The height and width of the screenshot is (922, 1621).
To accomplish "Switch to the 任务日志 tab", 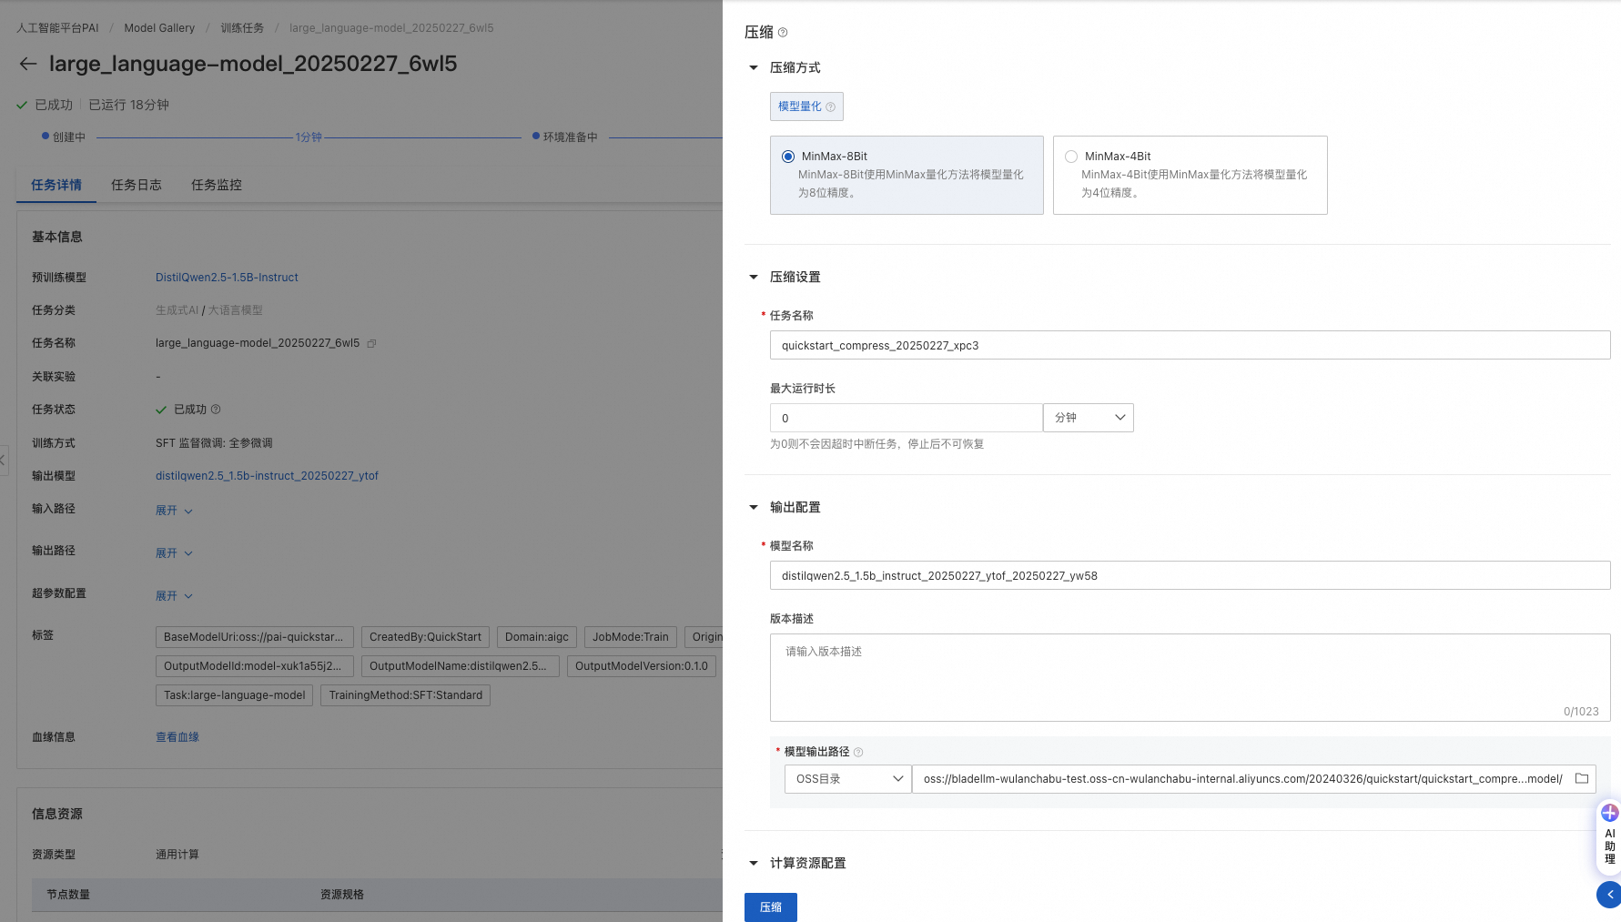I will (137, 185).
